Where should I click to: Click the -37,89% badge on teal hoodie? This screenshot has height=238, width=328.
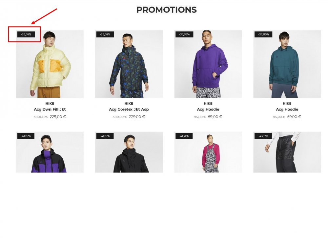click(263, 34)
